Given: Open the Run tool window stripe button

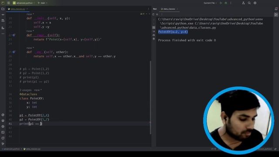Looking at the screenshot, I should tap(276, 15).
